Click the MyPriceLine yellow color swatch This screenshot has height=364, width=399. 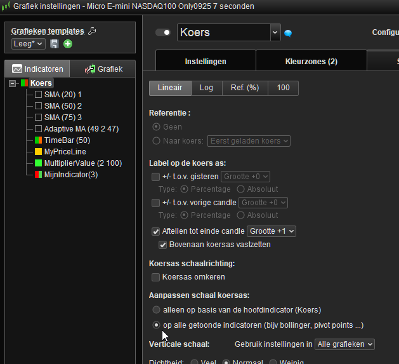click(x=38, y=152)
